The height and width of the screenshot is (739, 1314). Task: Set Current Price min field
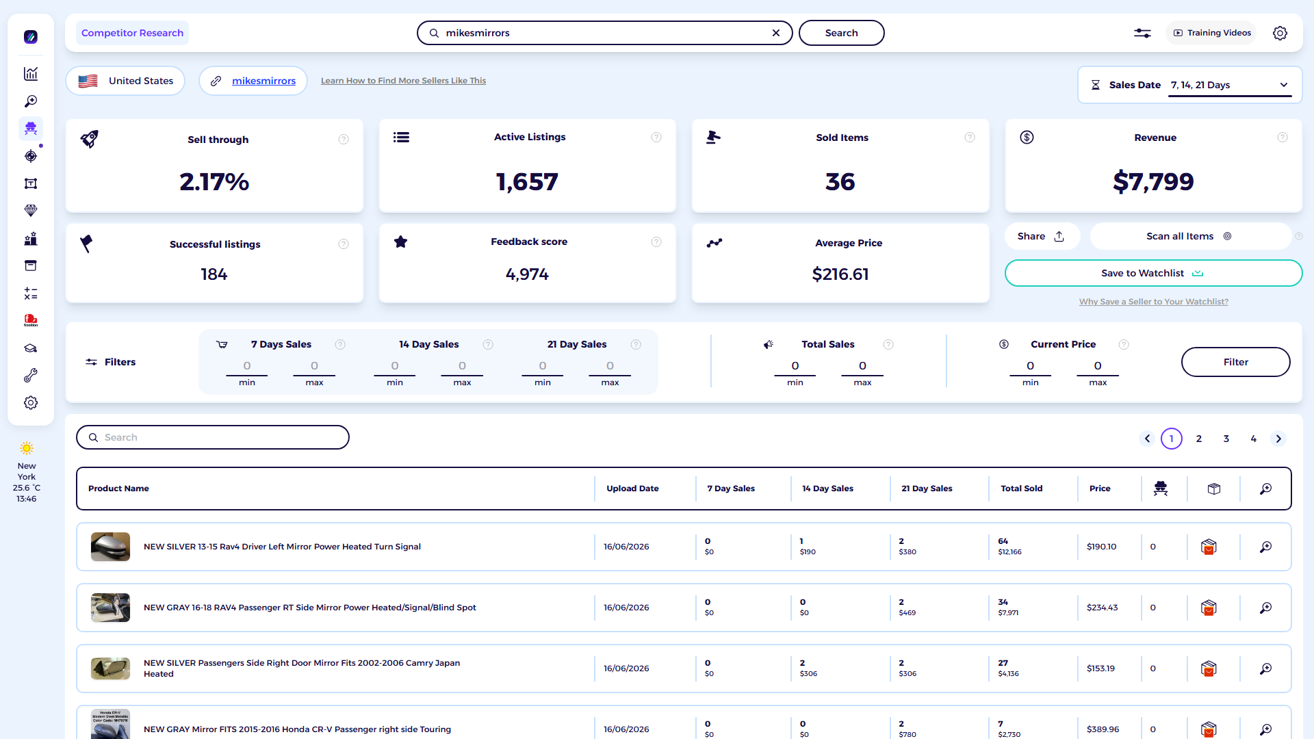point(1031,366)
